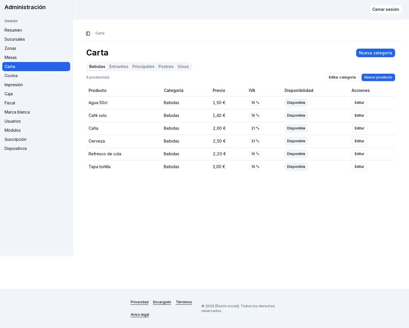The height and width of the screenshot is (328, 409).
Task: Click the Disponibilidad column header
Action: click(299, 90)
